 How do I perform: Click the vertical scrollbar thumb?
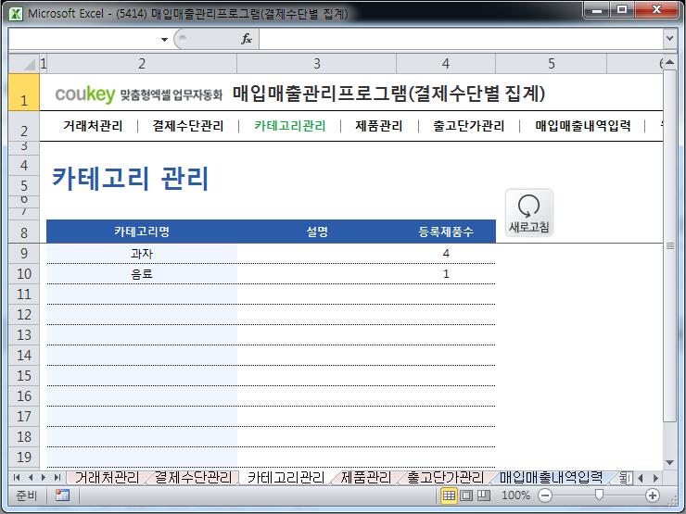pos(669,245)
